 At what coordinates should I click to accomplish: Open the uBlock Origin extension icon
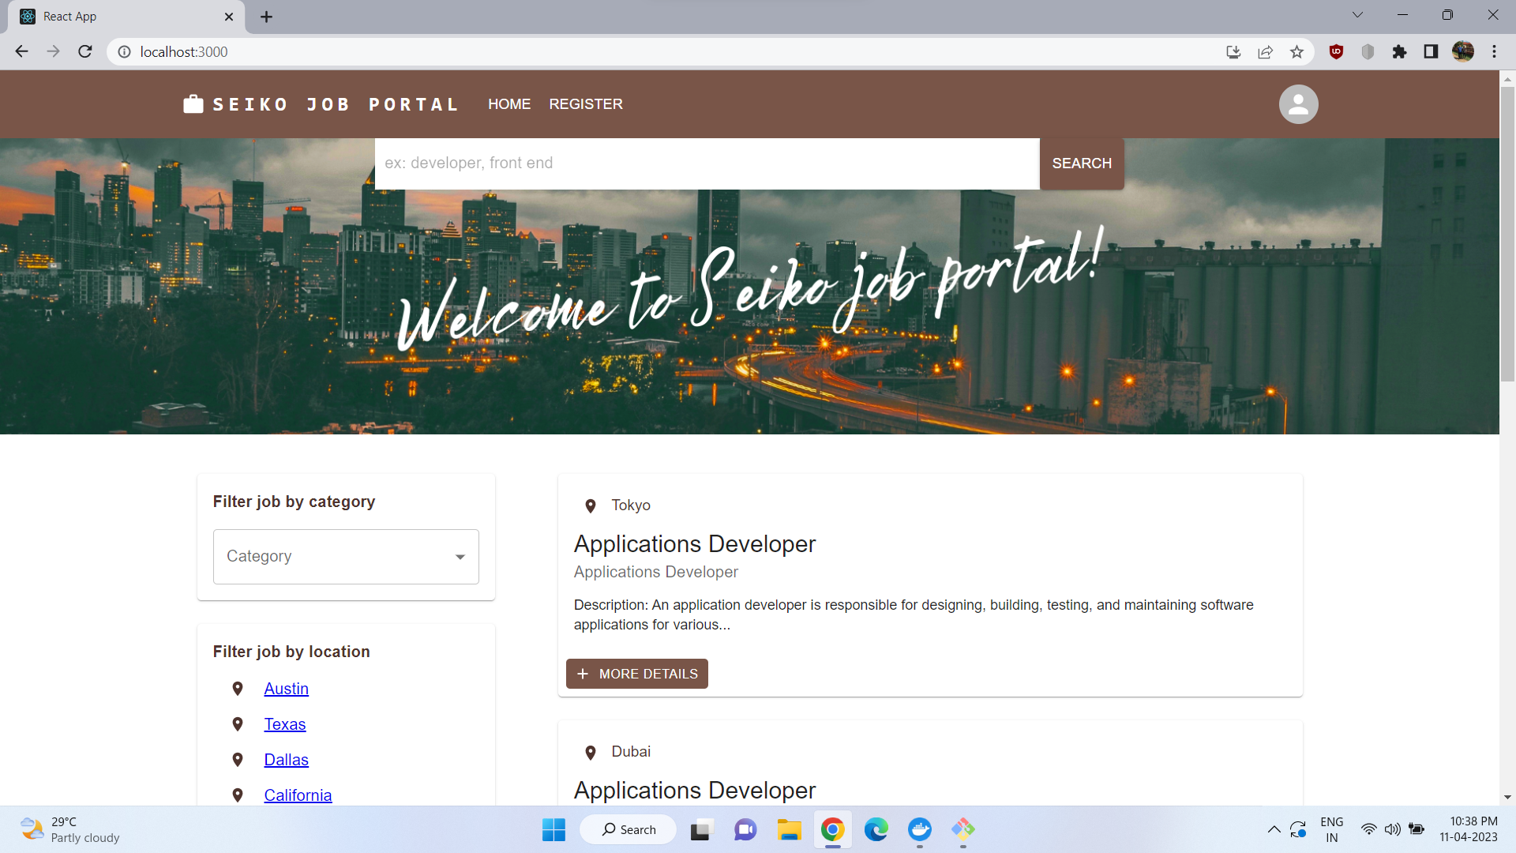pyautogui.click(x=1336, y=51)
